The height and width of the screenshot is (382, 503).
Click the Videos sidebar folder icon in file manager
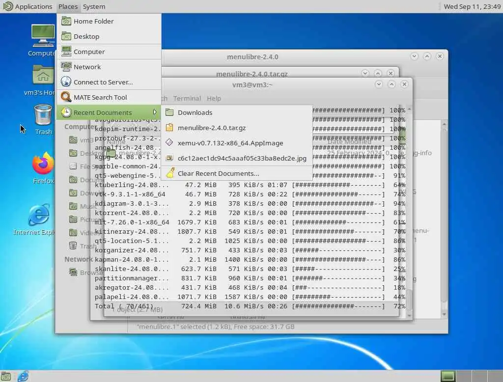[73, 233]
